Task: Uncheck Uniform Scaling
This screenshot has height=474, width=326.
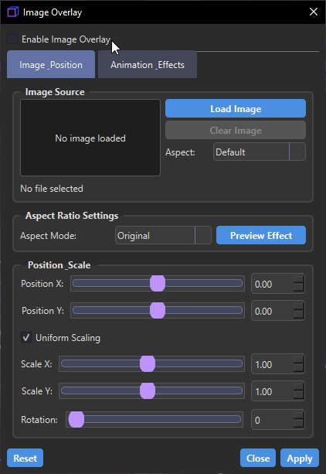Action: coord(26,337)
